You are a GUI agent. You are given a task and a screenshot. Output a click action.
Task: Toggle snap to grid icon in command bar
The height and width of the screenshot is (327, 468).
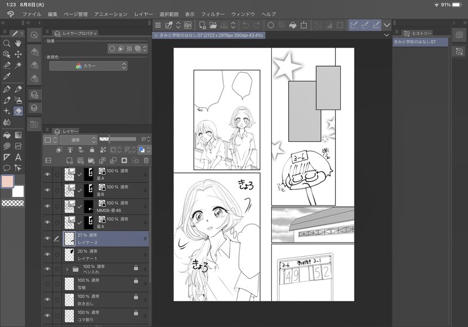point(377,25)
